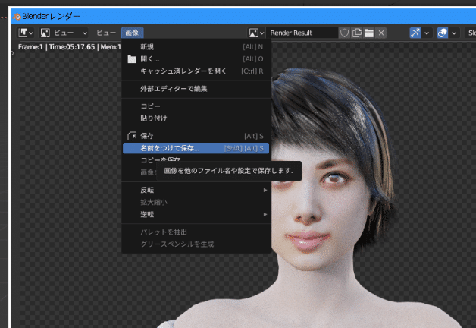Choose 外部エディターで編集
This screenshot has height=328, width=476.
click(196, 89)
